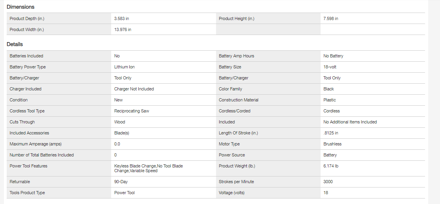Select the No Additional Items Included text
The width and height of the screenshot is (440, 204).
(x=350, y=122)
